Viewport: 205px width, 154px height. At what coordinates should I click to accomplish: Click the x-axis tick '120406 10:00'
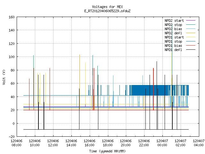click(x=35, y=143)
